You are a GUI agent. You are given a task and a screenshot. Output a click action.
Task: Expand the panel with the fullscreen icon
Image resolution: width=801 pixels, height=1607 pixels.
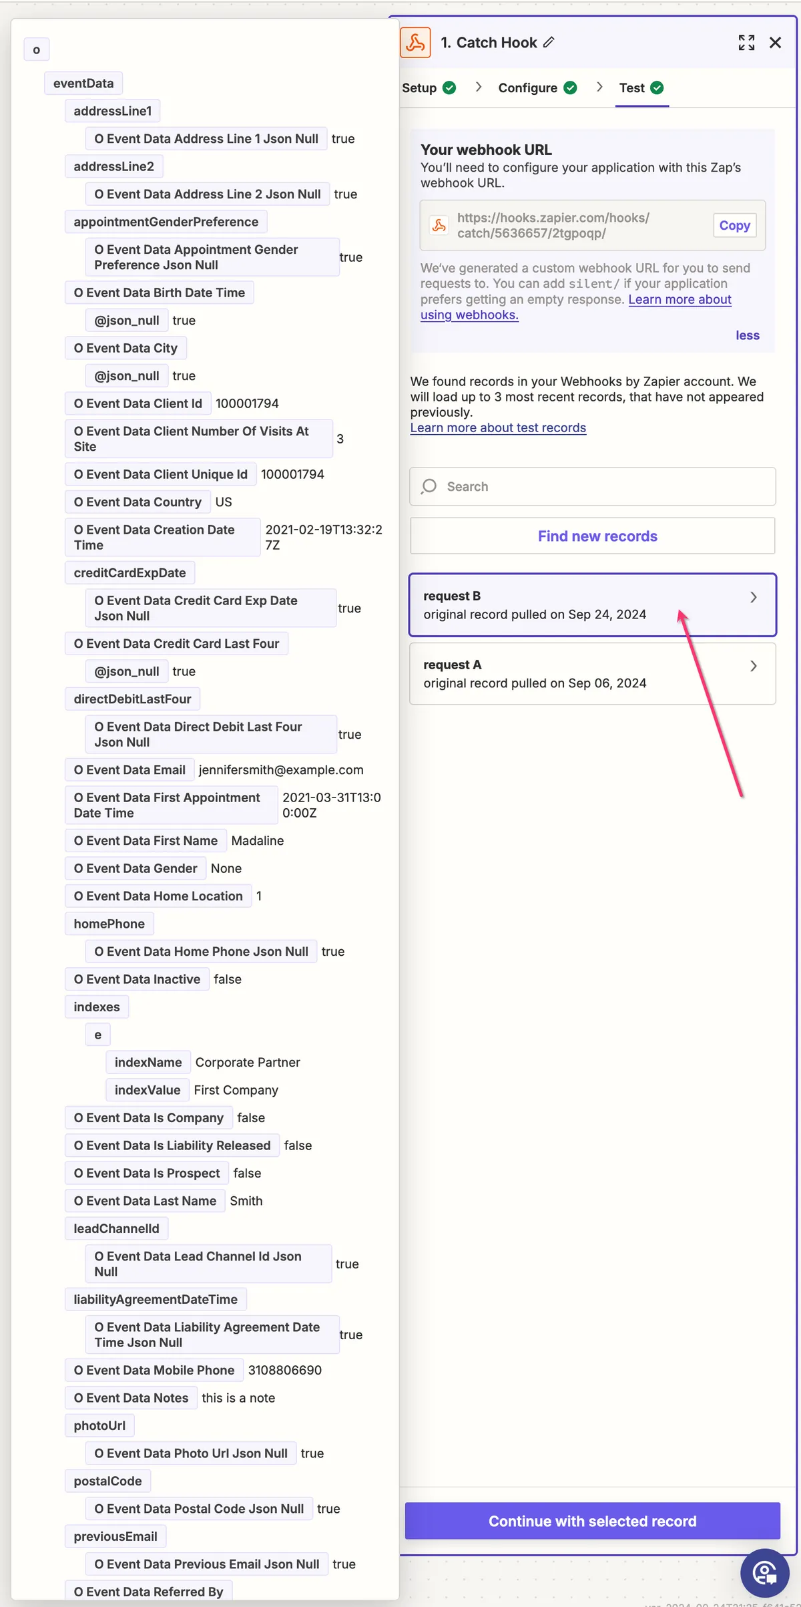(746, 43)
